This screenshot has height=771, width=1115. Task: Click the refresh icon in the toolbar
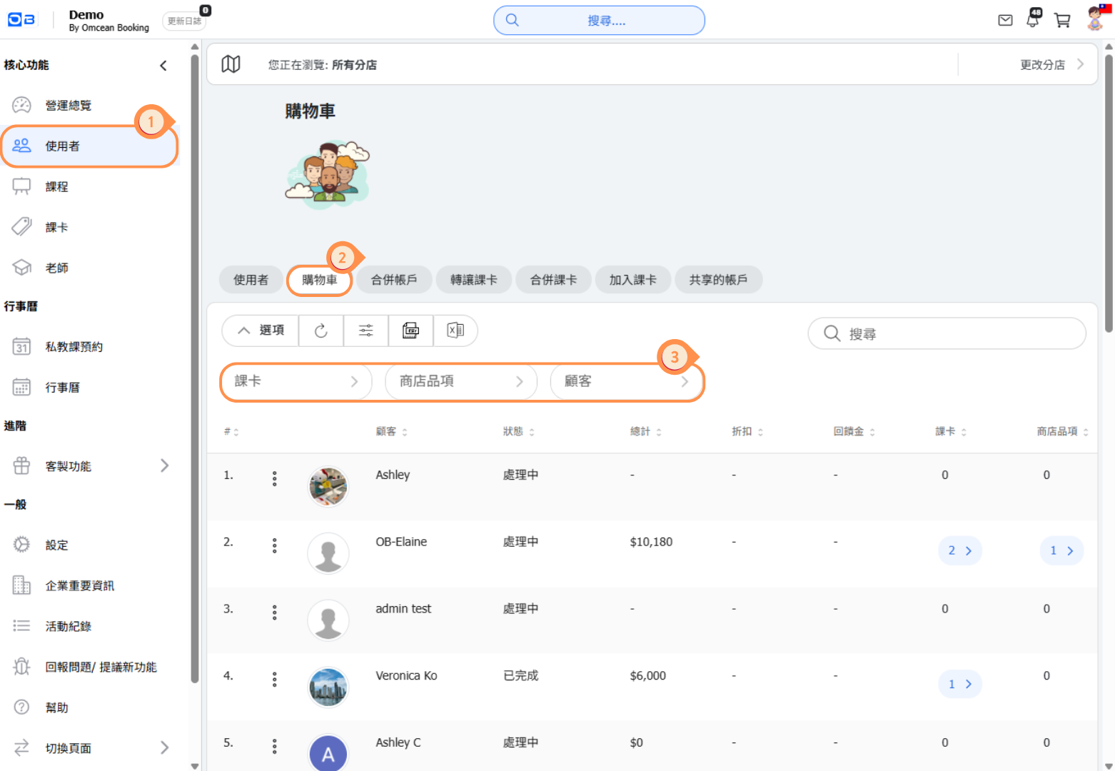click(321, 331)
